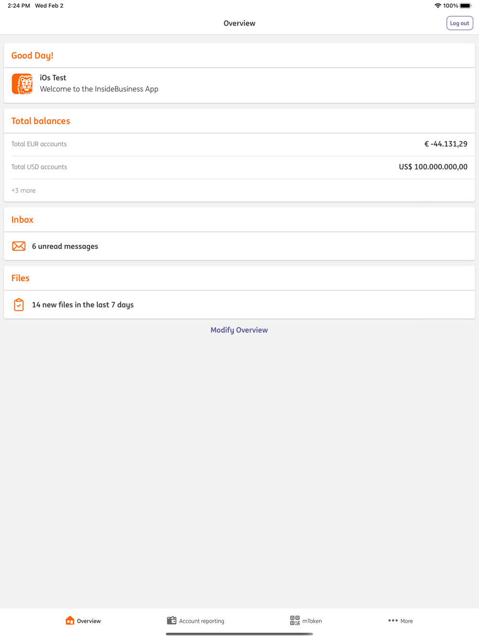The height and width of the screenshot is (639, 479).
Task: Open Modify Overview link
Action: 239,330
